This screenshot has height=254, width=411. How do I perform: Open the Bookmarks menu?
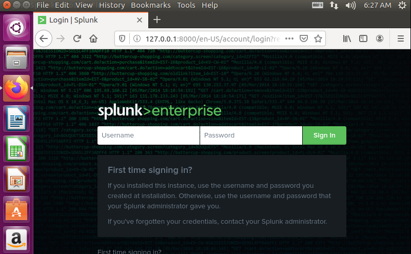click(x=151, y=5)
